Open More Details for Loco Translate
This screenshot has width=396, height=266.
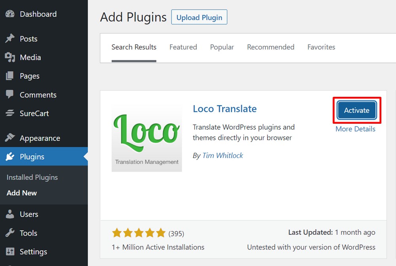point(355,129)
